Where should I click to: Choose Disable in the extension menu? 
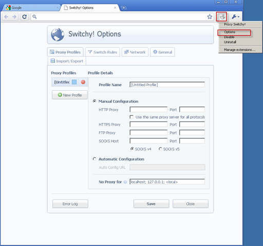click(x=229, y=37)
